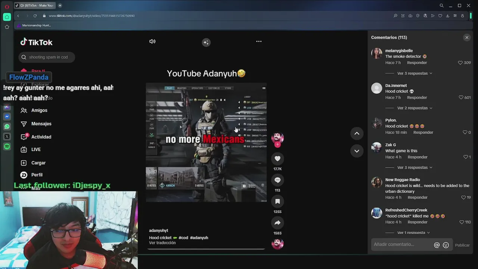Open the page zoom magnifier in the address bar
The image size is (478, 269).
pyautogui.click(x=395, y=16)
